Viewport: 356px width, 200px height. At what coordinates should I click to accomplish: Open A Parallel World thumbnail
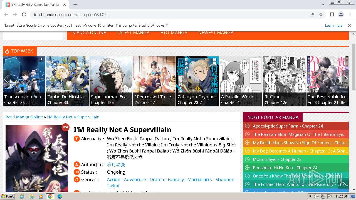click(x=241, y=81)
